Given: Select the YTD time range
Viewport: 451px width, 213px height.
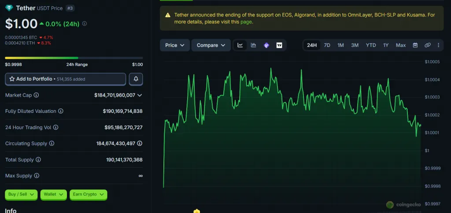Looking at the screenshot, I should coord(371,45).
